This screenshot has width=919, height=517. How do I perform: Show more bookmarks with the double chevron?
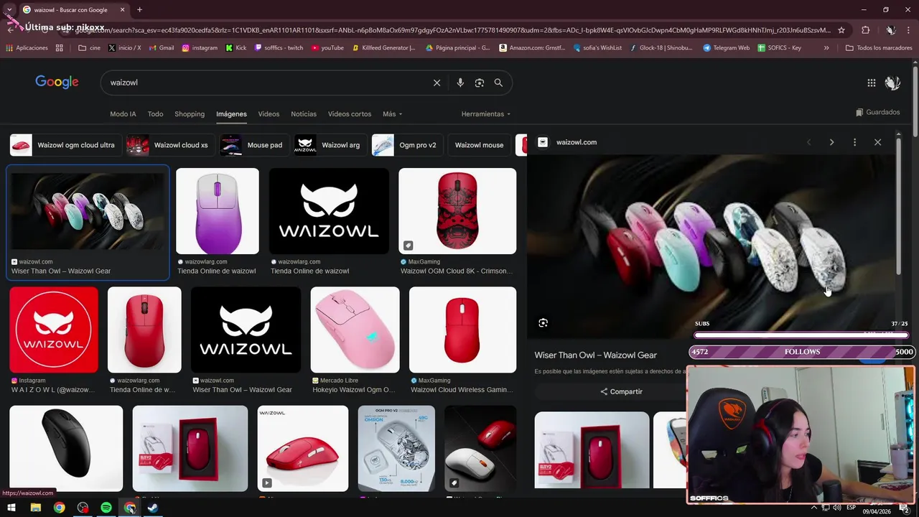point(826,48)
